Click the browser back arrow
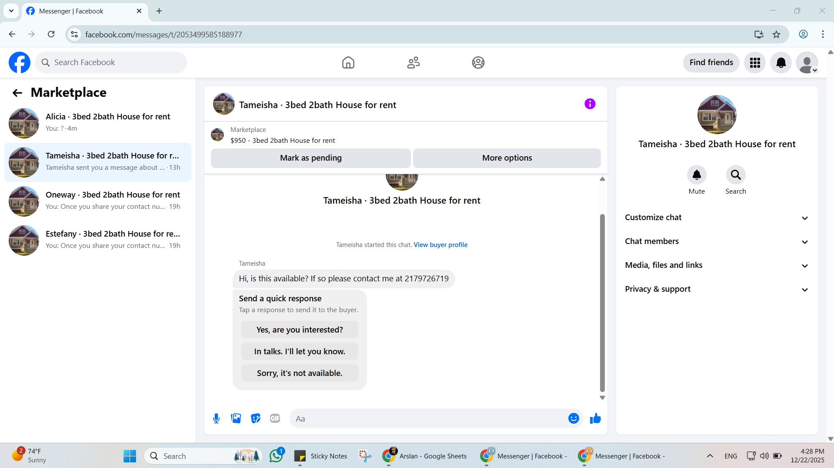The image size is (834, 468). 12,34
